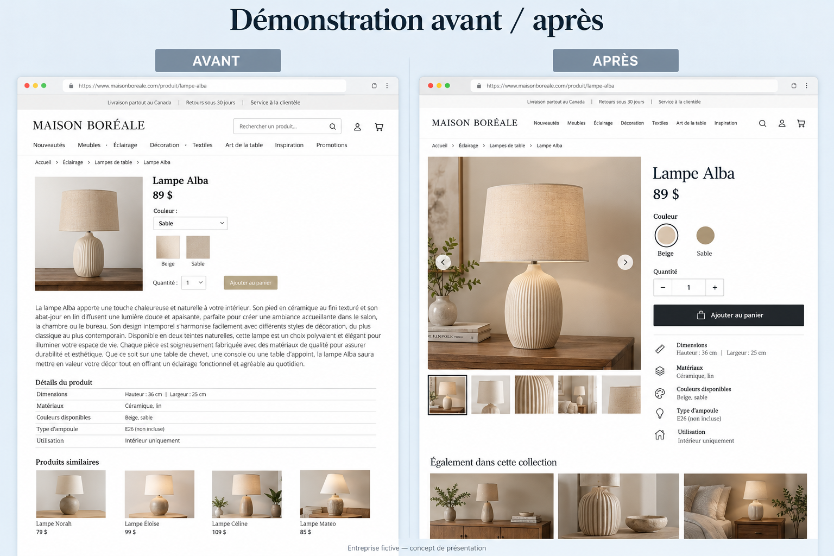Click the dark Ajouter au panier button
Viewport: 834px width, 556px height.
(729, 315)
